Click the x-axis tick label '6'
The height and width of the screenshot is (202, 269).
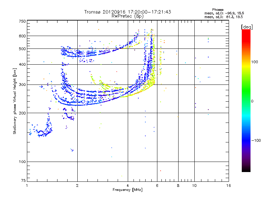pyautogui.click(x=157, y=186)
